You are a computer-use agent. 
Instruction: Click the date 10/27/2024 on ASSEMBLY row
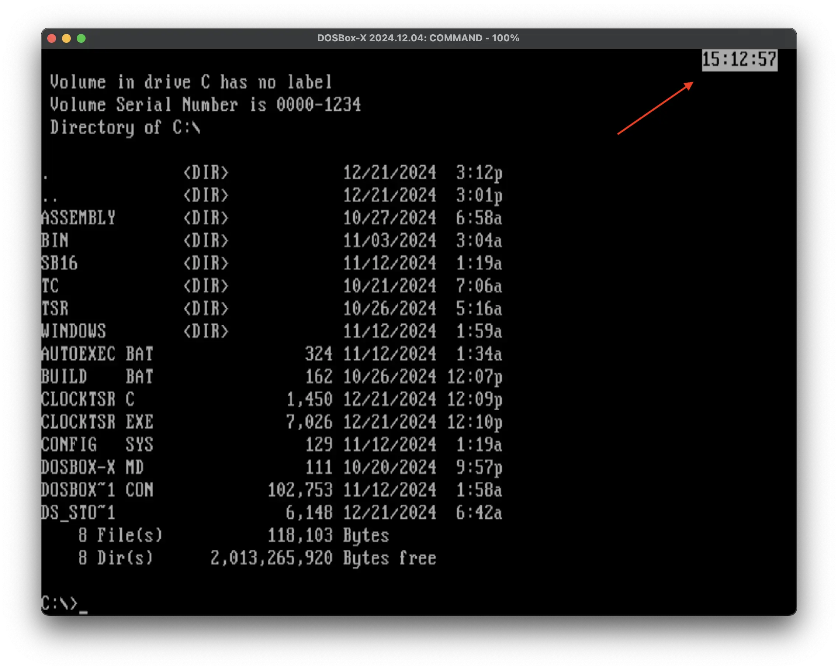click(390, 218)
